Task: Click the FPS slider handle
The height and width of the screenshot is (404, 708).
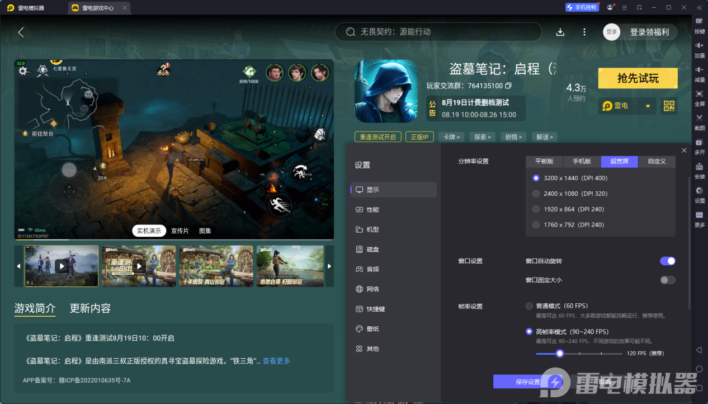Action: [559, 353]
